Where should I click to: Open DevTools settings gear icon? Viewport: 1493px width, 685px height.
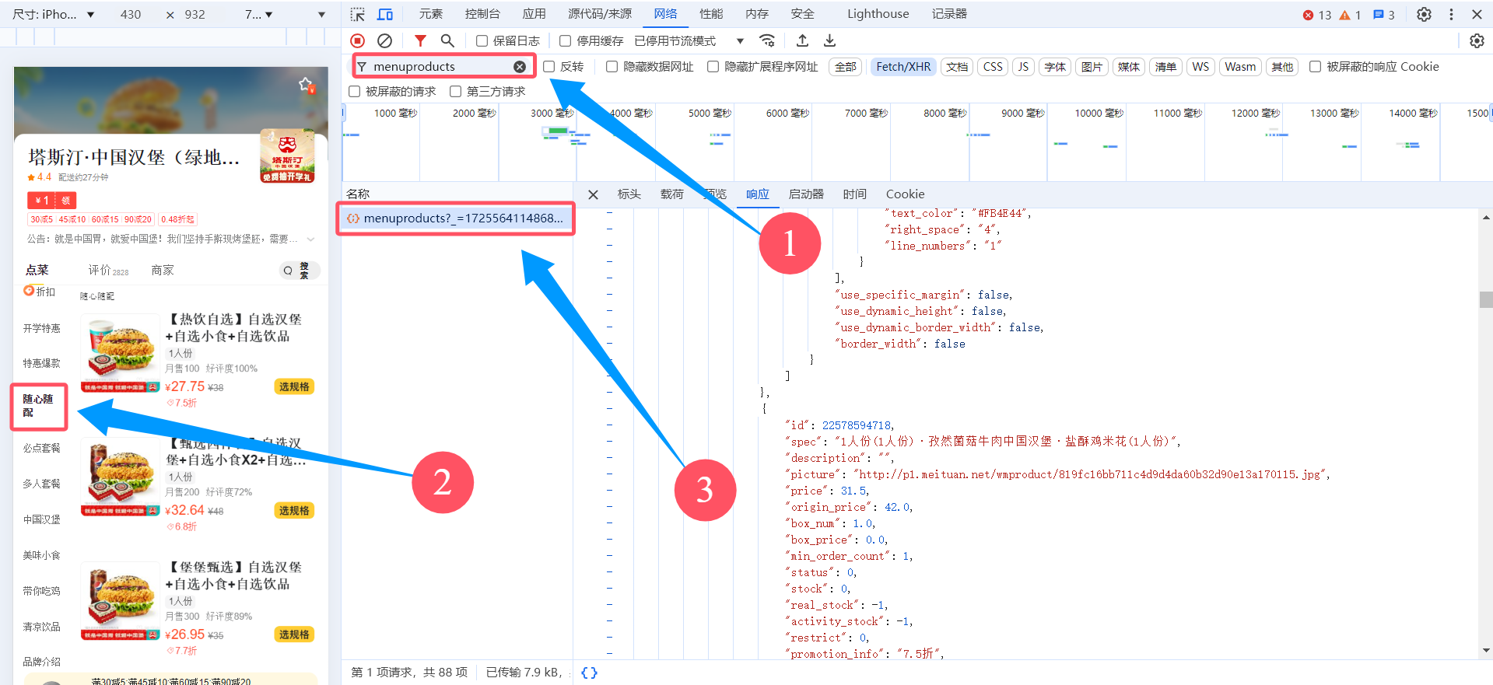click(1424, 14)
